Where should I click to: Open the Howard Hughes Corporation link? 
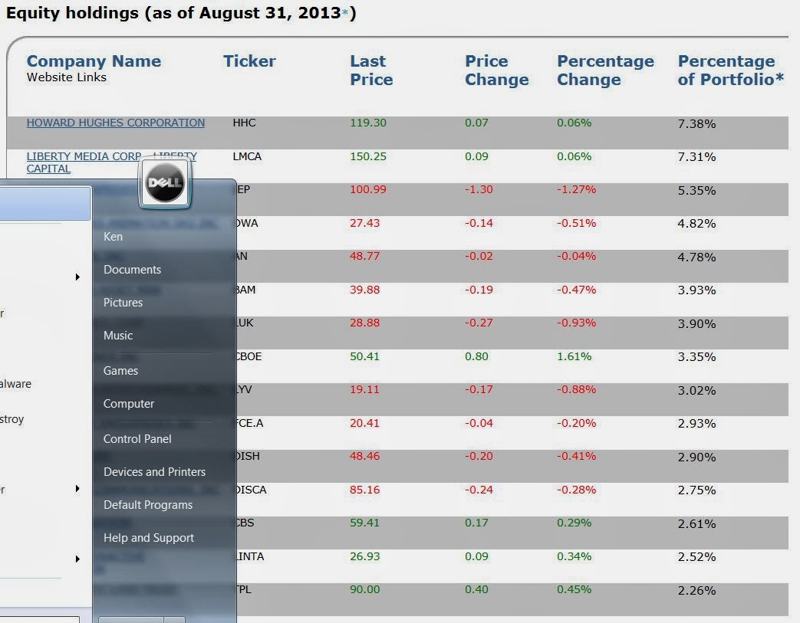tap(116, 123)
